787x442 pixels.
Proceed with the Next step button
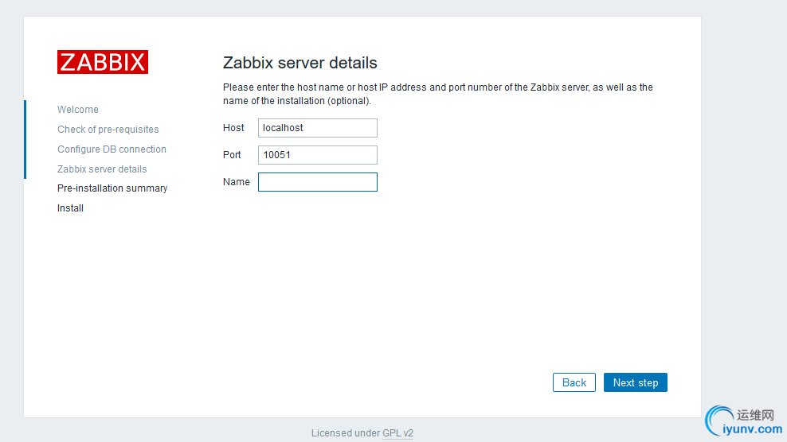pos(635,382)
